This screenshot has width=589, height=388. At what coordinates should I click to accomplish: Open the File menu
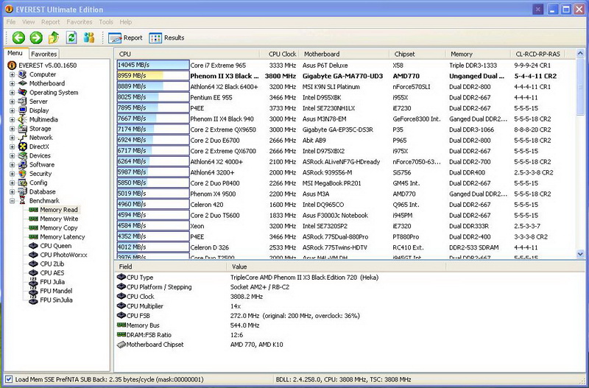coord(11,22)
